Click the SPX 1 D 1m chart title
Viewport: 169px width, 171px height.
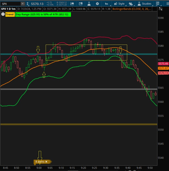pyautogui.click(x=8, y=9)
